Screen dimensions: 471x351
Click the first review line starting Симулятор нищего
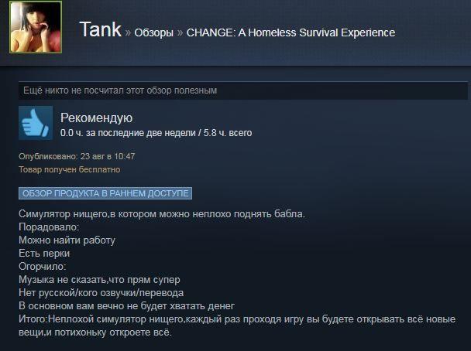(x=162, y=214)
